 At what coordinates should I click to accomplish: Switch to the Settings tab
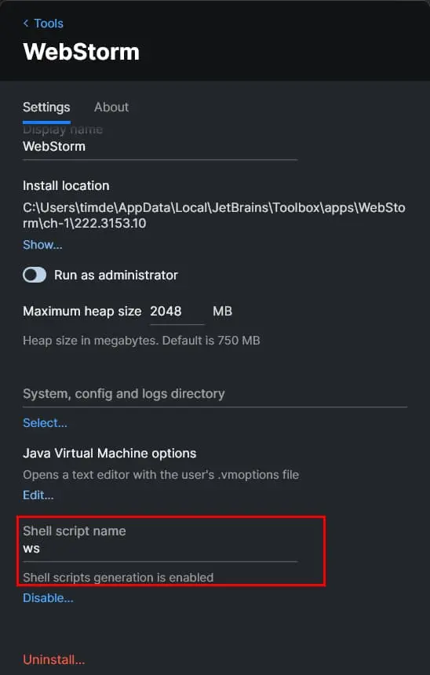click(x=46, y=108)
